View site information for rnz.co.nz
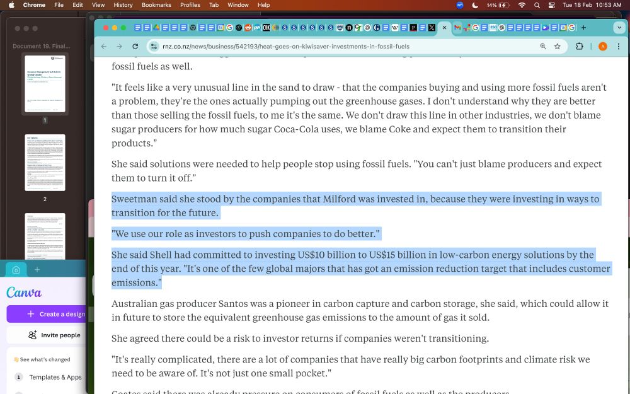Viewport: 630px width, 394px height. (154, 46)
